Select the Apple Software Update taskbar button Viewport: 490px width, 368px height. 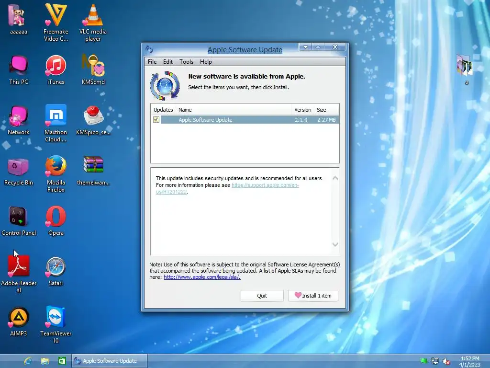pyautogui.click(x=110, y=361)
